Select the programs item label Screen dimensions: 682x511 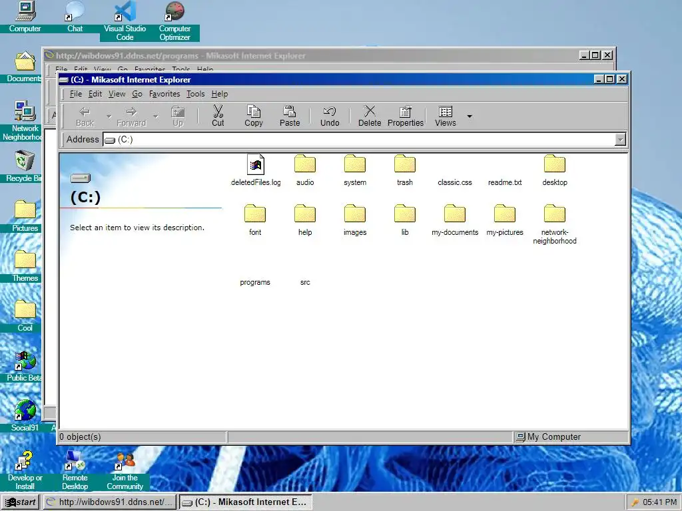[255, 282]
